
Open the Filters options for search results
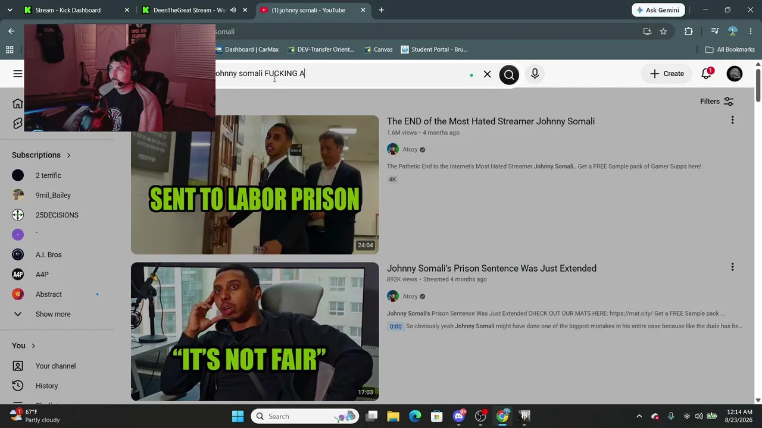tap(717, 102)
